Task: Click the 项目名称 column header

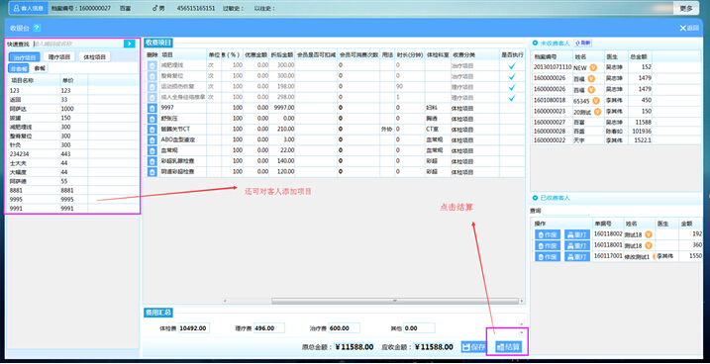Action: point(35,80)
